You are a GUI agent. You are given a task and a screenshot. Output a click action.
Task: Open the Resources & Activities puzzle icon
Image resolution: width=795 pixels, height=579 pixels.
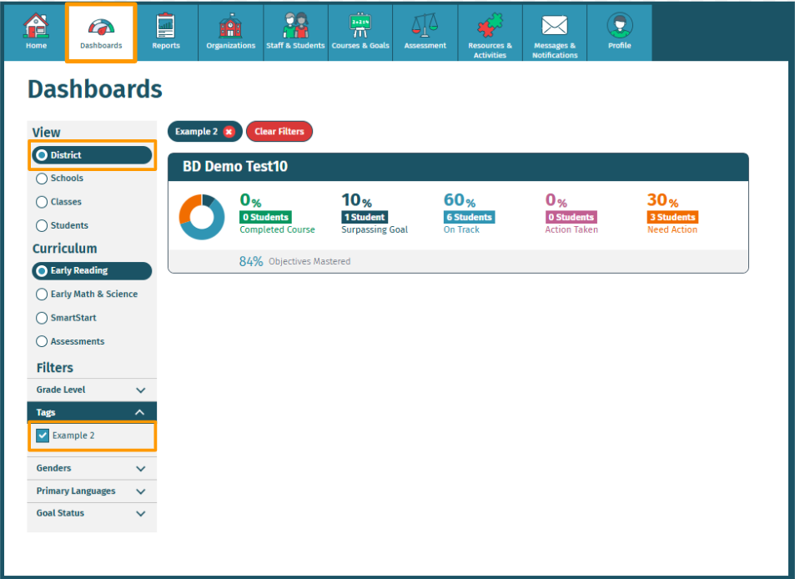(490, 25)
